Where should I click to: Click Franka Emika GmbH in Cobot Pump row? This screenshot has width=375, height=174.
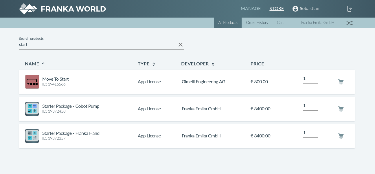(201, 109)
